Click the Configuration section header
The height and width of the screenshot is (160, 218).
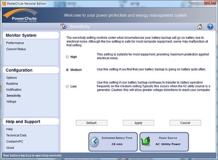(31, 70)
